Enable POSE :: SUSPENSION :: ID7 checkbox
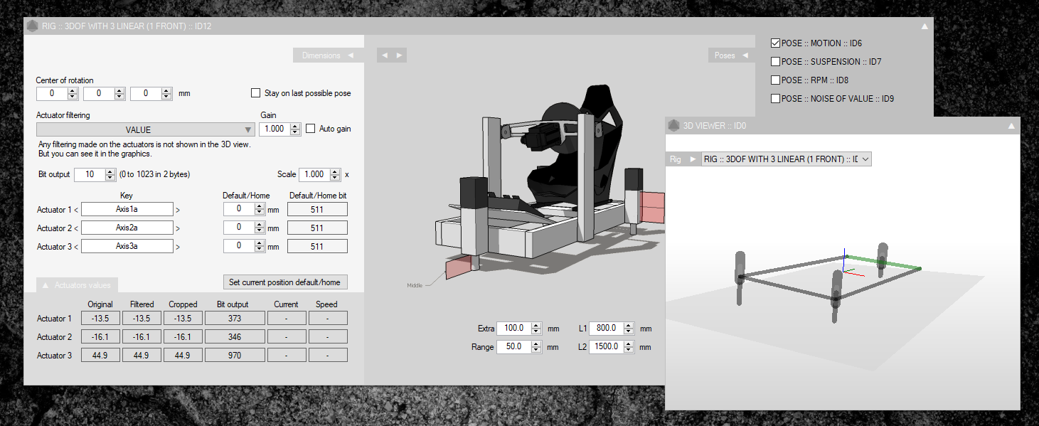 (x=775, y=62)
